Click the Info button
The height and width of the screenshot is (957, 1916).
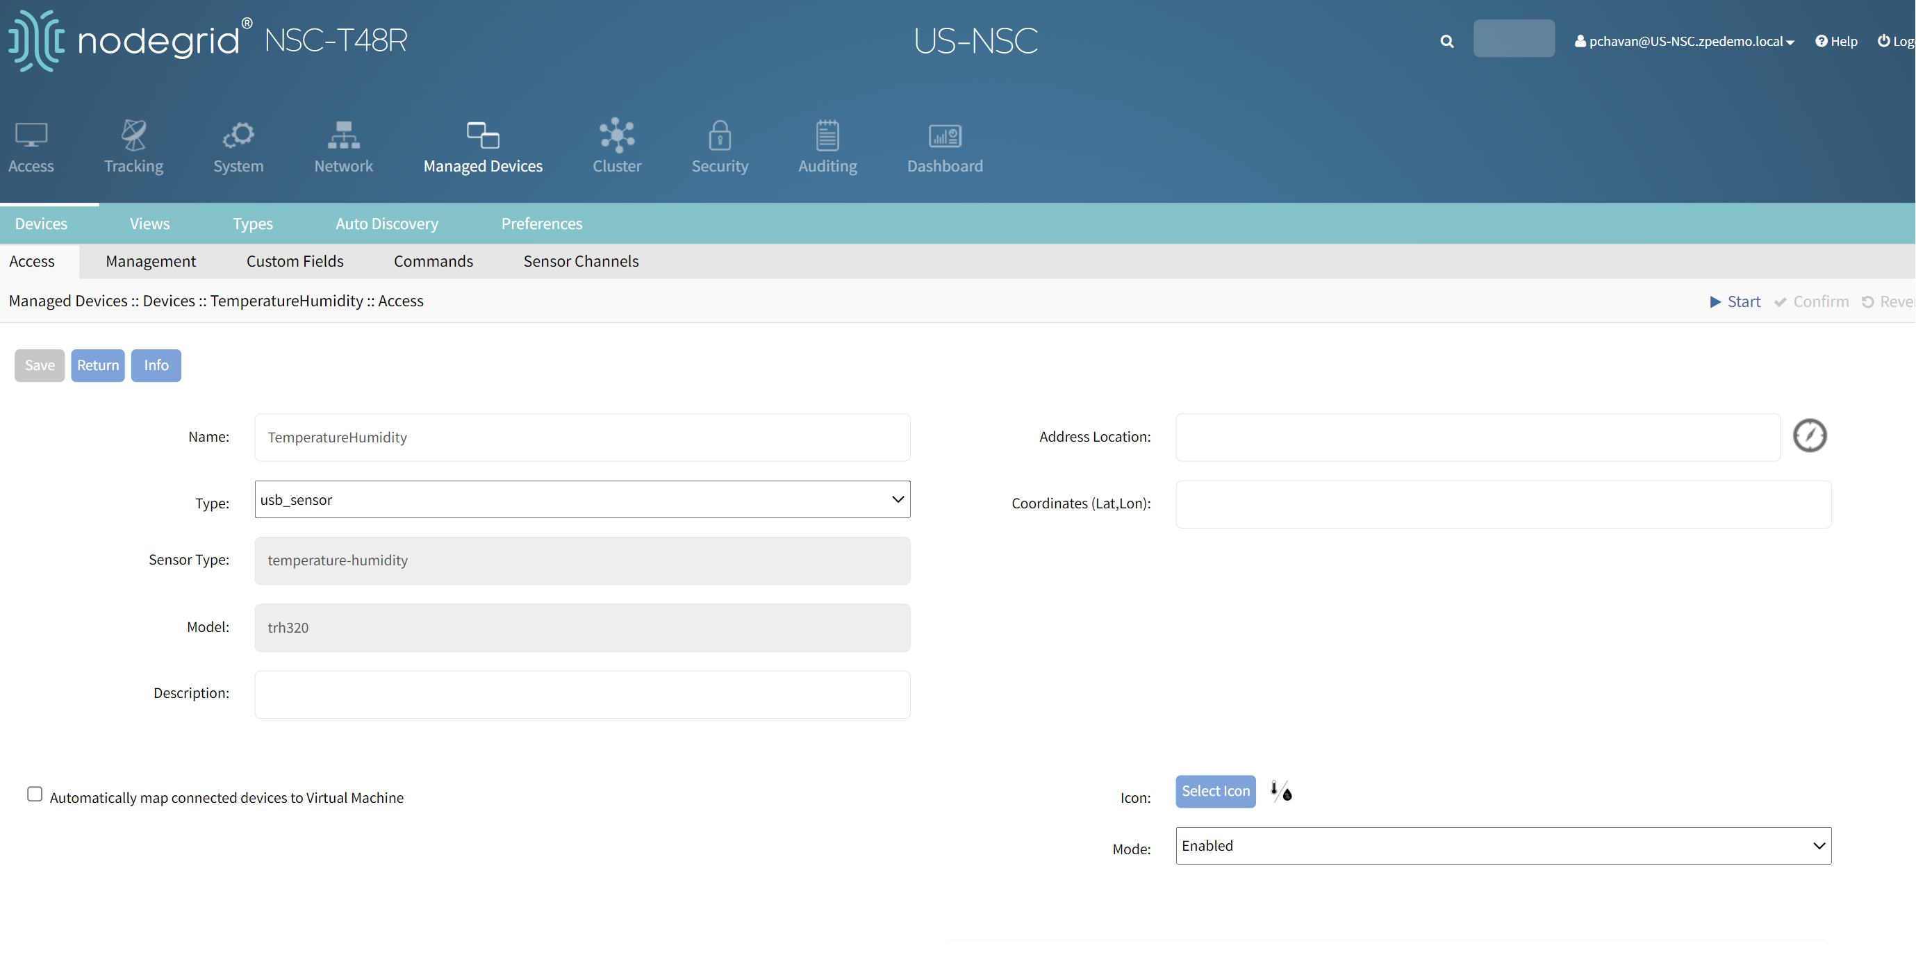click(x=156, y=365)
